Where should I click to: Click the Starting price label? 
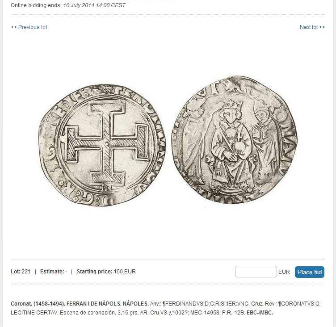tap(94, 272)
